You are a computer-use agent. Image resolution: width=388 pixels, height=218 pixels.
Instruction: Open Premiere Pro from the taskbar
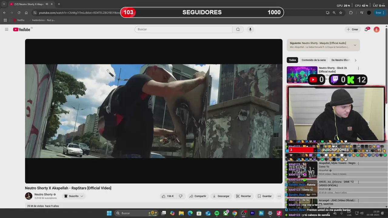point(252,213)
